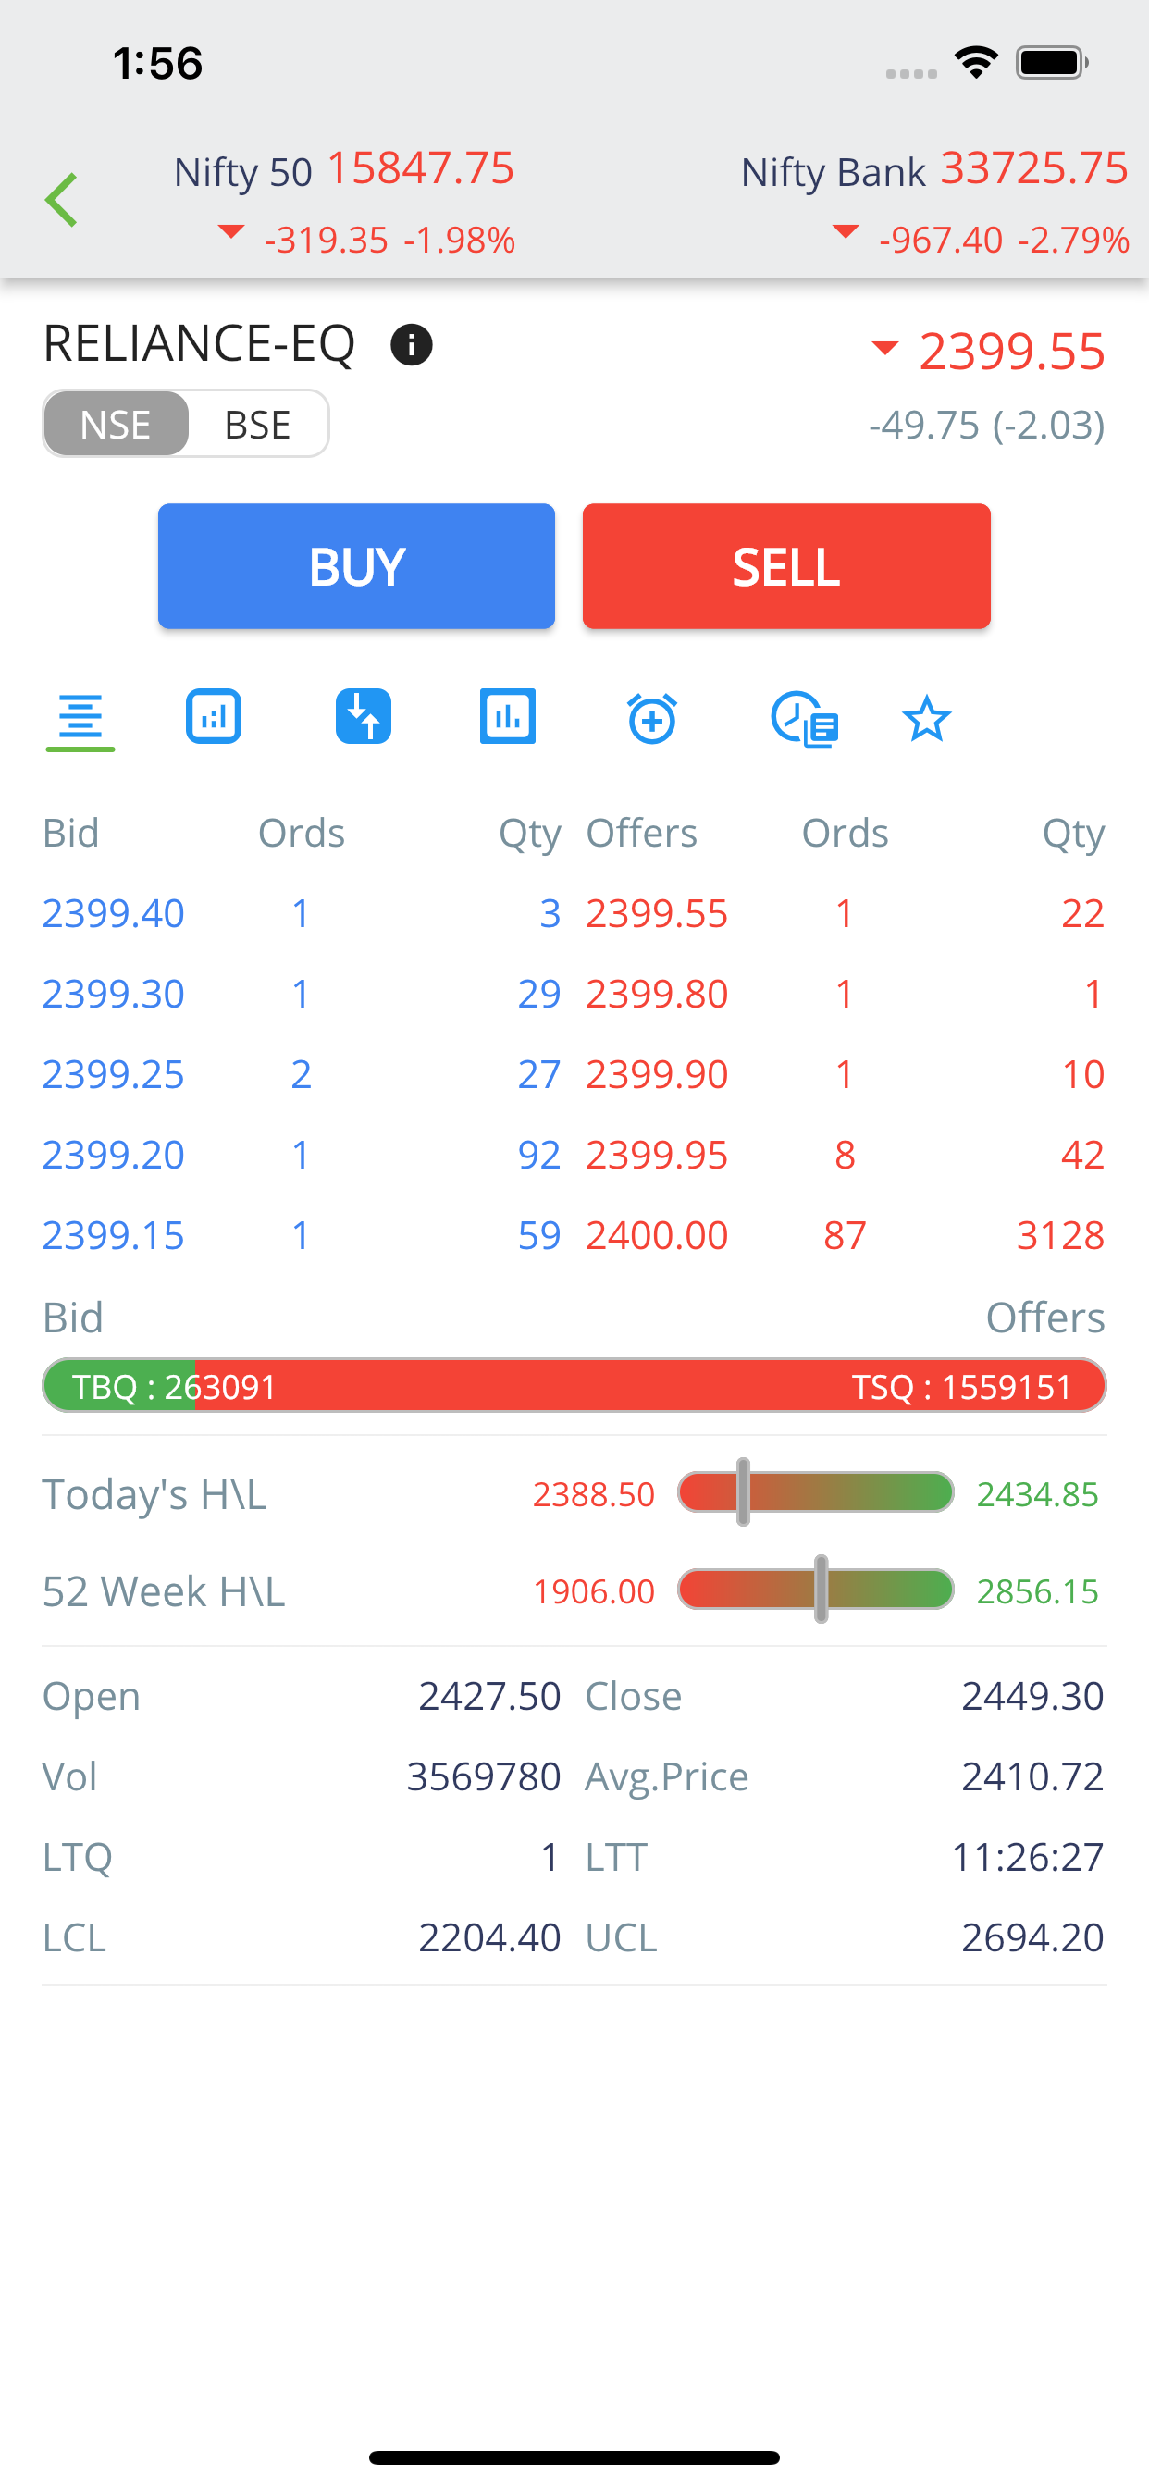Tap the RELIANCE-EQ symbol title
Screen dimensions: 1149x2487
click(199, 343)
